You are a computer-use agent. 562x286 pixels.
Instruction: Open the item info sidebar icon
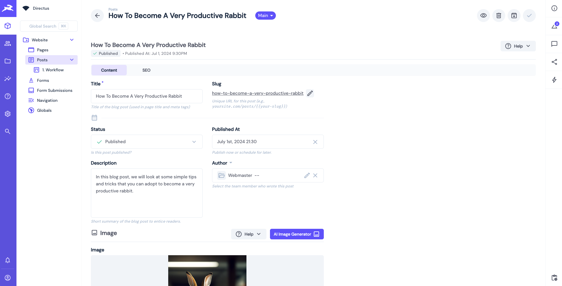[555, 8]
